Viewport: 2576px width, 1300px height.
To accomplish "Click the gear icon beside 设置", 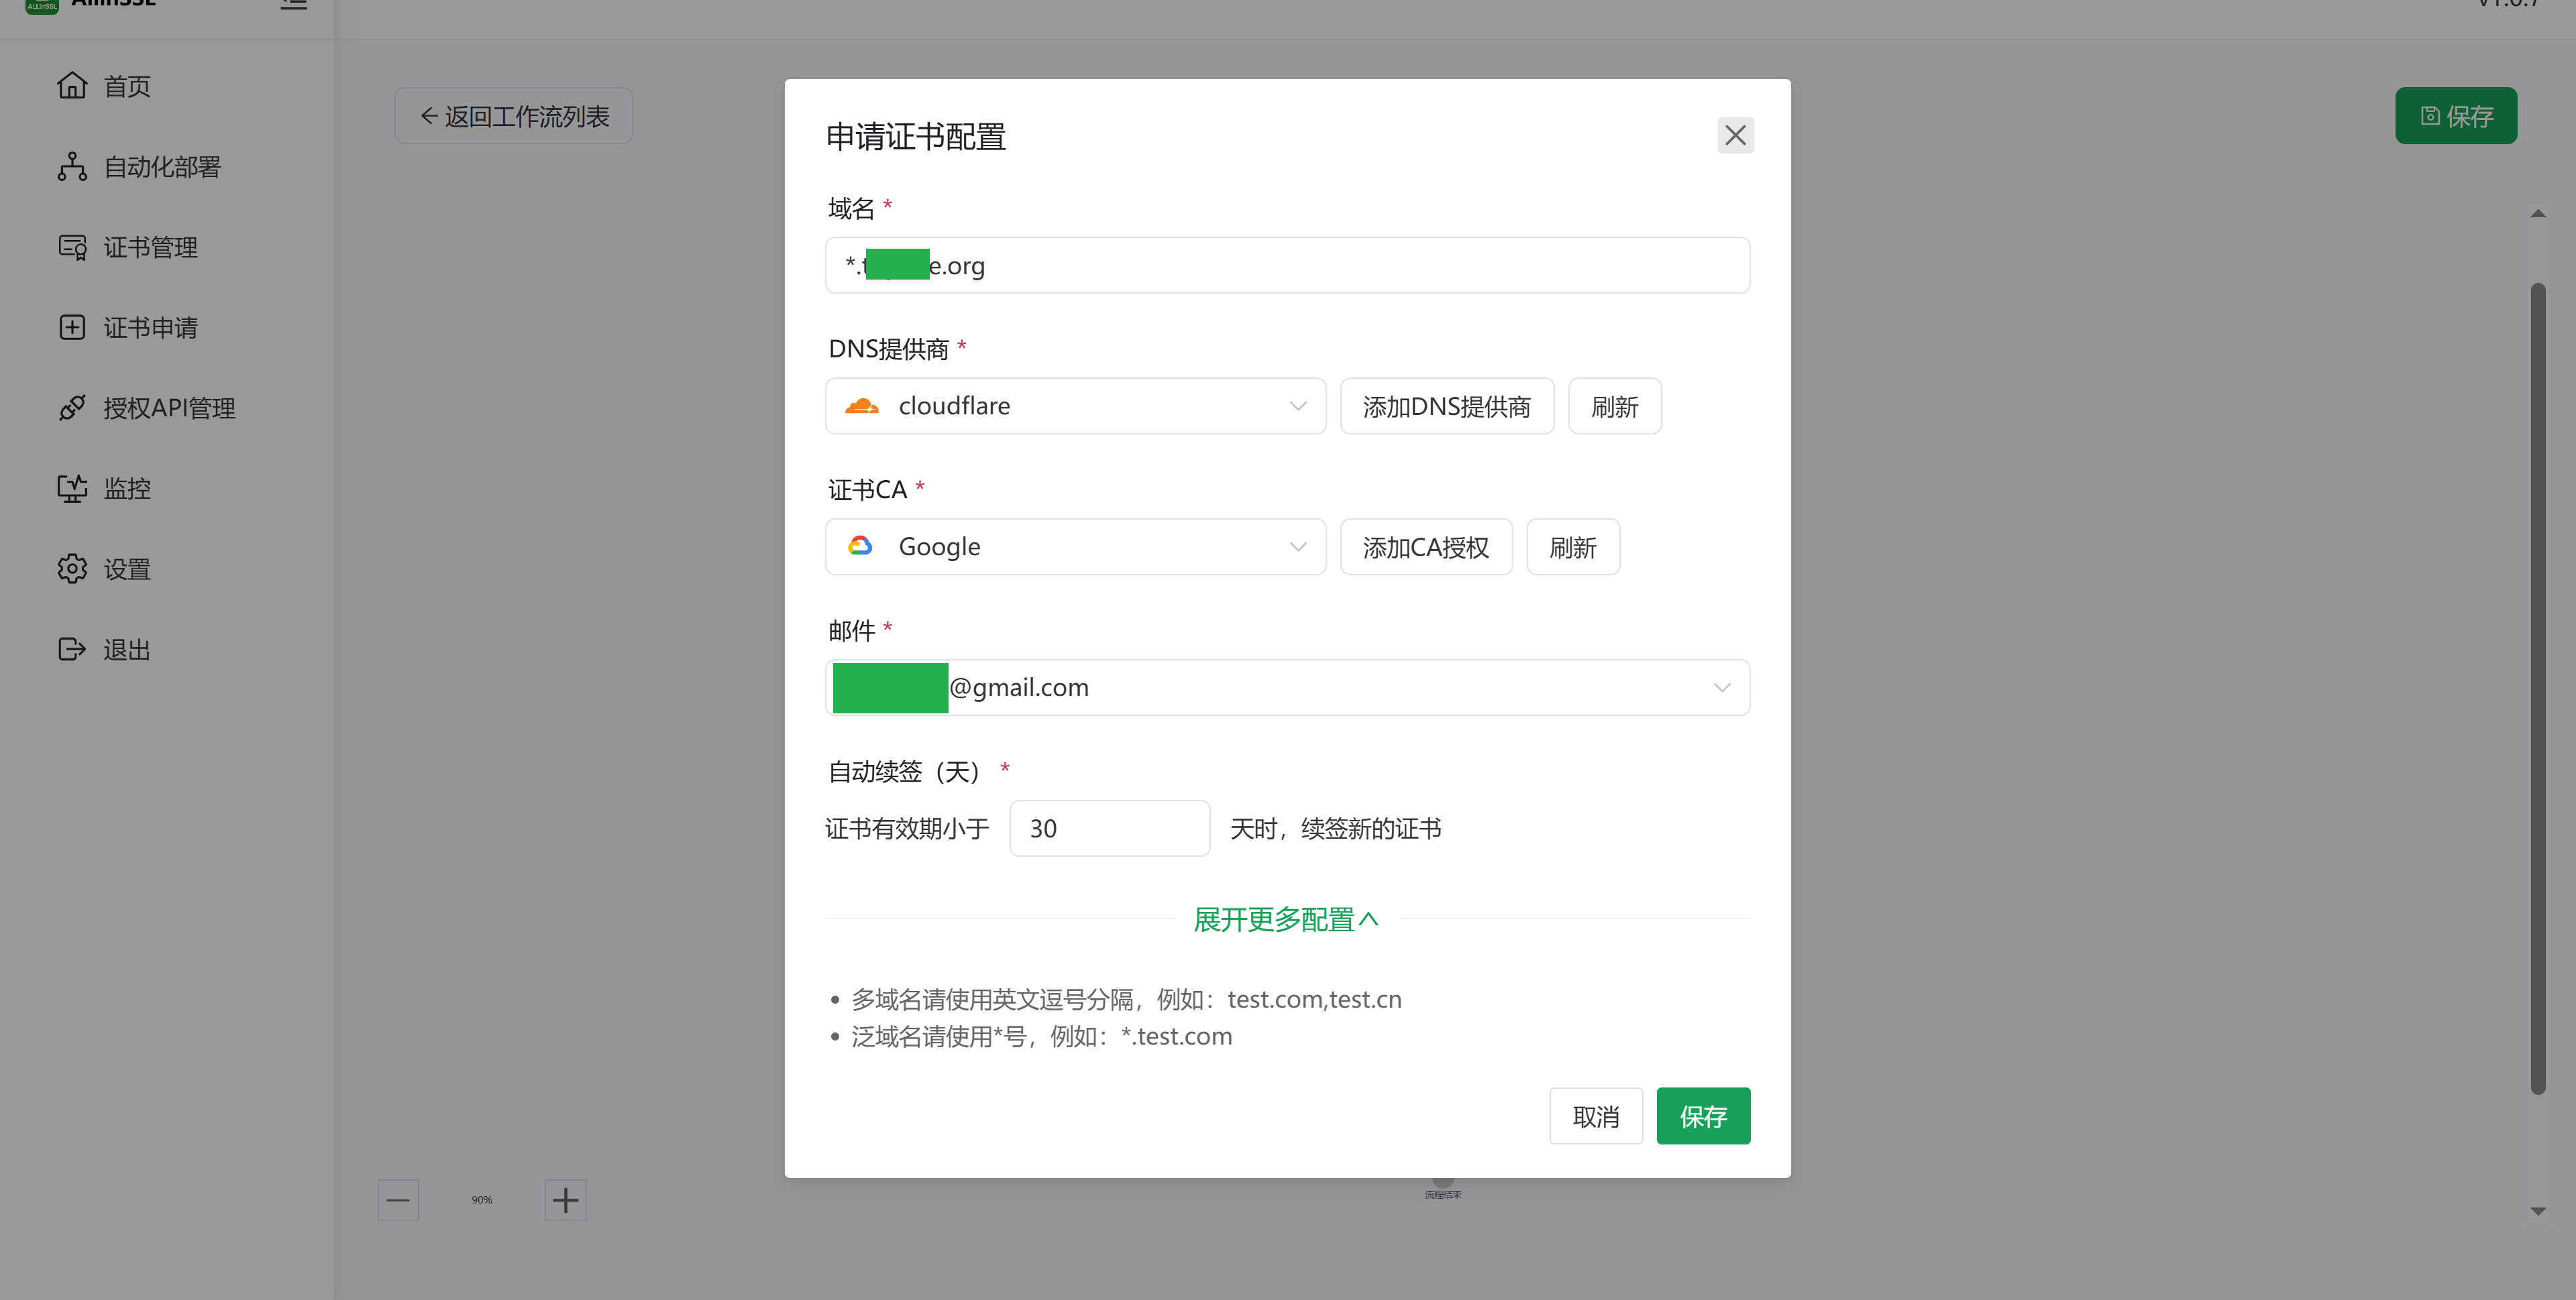I will click(72, 569).
